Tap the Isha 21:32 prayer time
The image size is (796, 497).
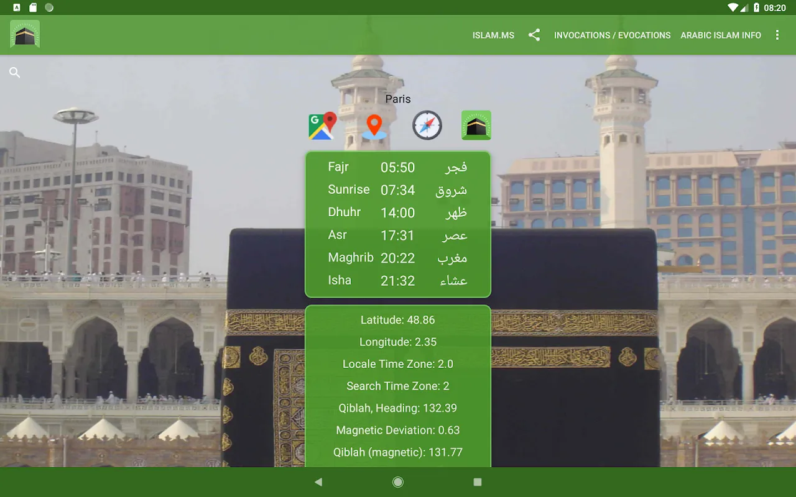pos(398,280)
